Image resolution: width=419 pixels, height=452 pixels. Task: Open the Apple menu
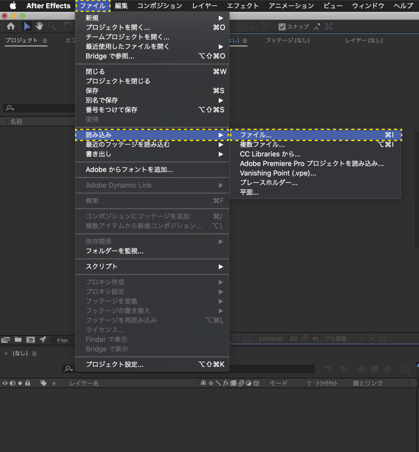(13, 6)
